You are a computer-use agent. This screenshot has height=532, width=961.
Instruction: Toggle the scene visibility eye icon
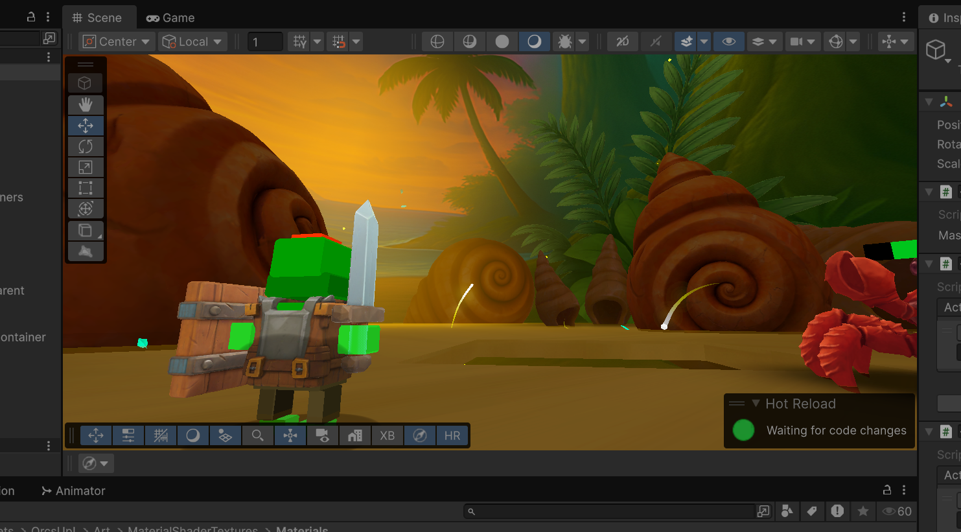(x=729, y=41)
